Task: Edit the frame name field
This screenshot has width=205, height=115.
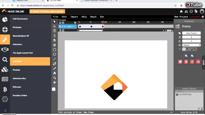Action: click(192, 33)
